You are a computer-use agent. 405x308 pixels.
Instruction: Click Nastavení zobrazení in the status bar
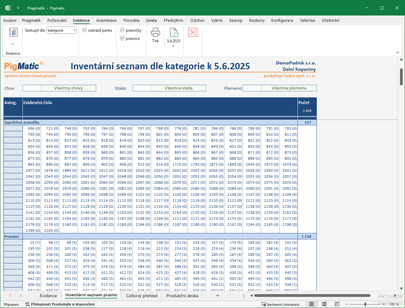click(x=280, y=304)
